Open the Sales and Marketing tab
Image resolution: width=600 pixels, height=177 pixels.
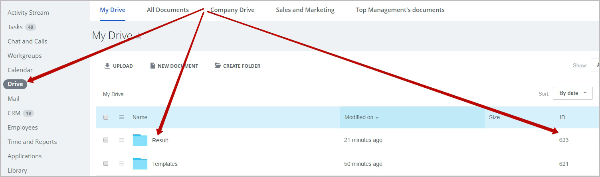coord(305,10)
